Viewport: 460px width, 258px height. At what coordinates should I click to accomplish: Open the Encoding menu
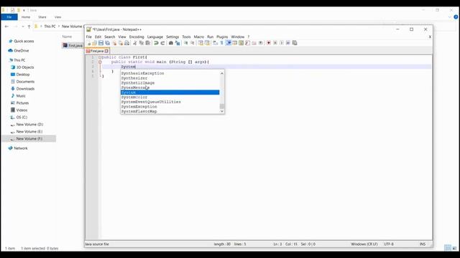point(137,37)
